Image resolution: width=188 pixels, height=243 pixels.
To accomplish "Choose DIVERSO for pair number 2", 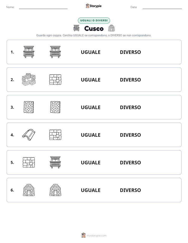I will 130,80.
